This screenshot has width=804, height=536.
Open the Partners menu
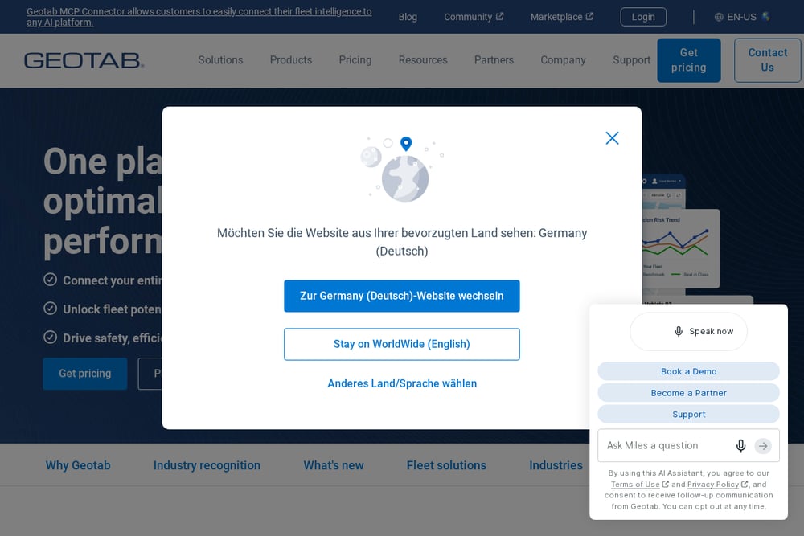(494, 60)
